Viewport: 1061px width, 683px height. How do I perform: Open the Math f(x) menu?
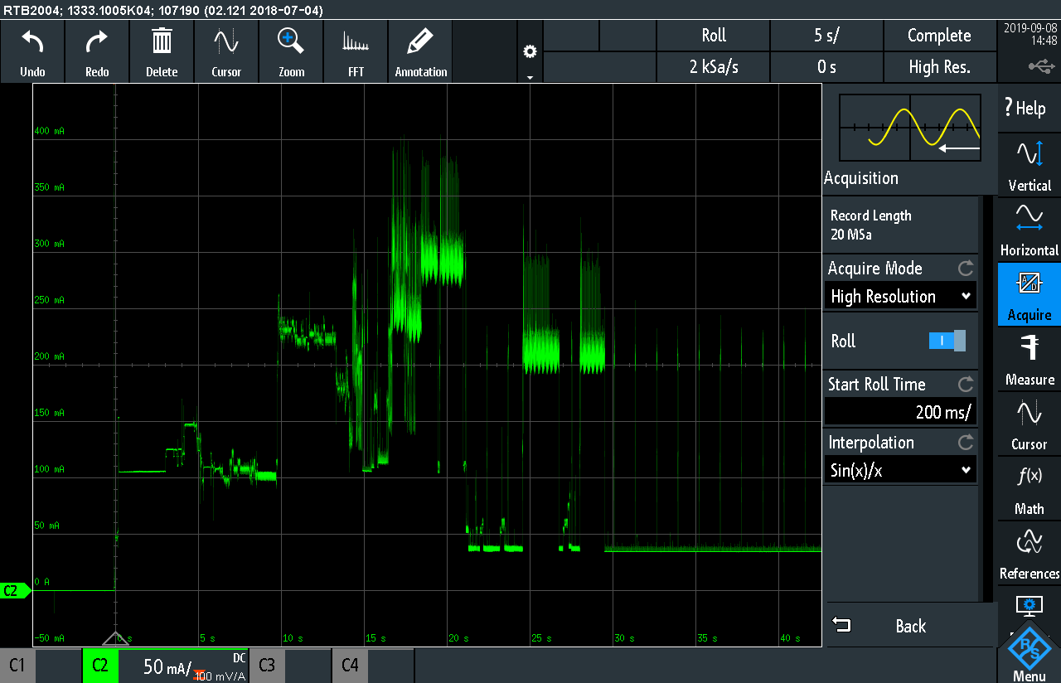tap(1029, 488)
